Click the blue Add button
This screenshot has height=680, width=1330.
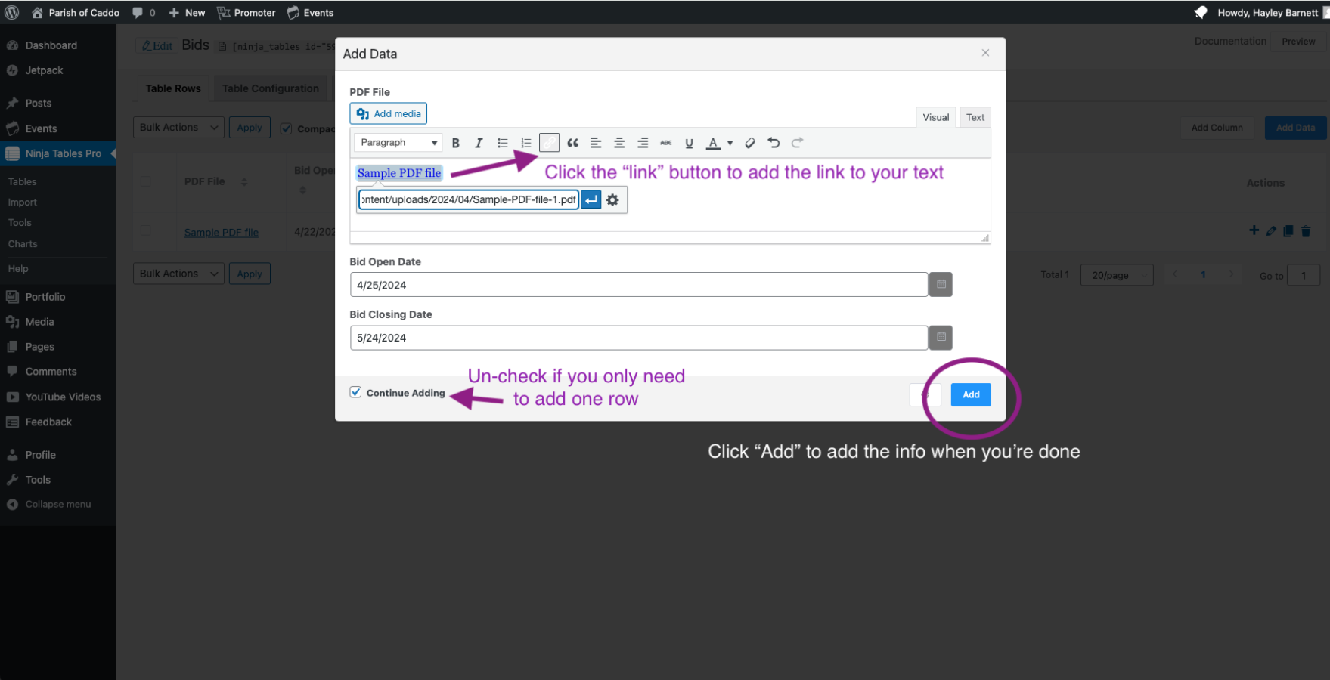[971, 394]
